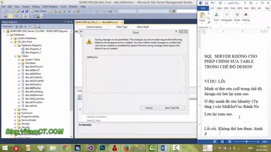Open the Styles group in Word ribbon

click(237, 18)
